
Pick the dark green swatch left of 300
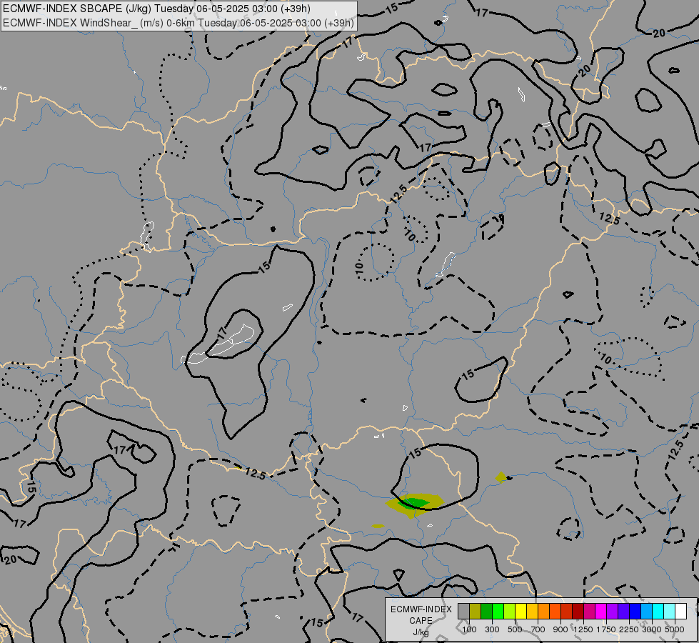[x=487, y=611]
